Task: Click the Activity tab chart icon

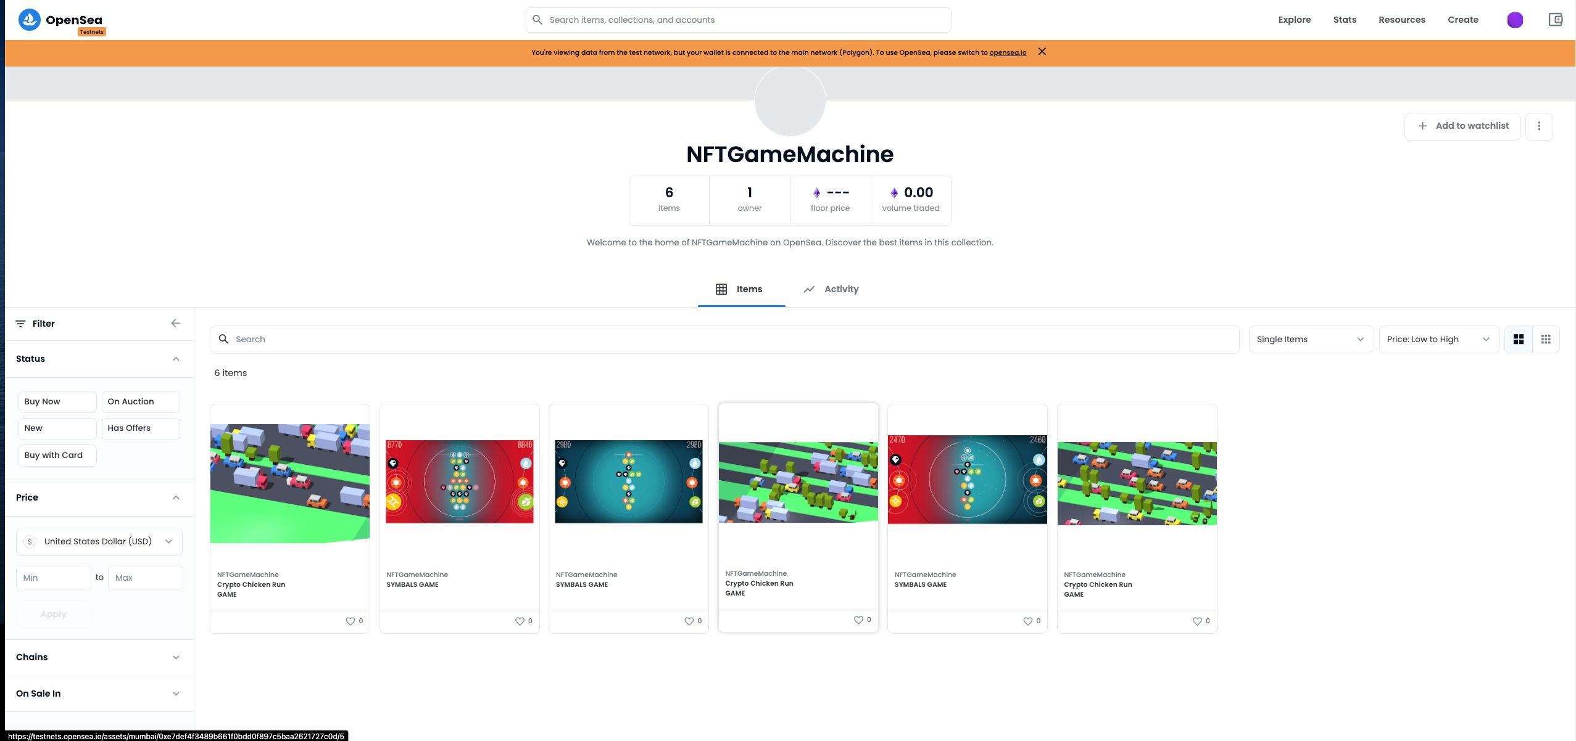Action: [x=809, y=289]
